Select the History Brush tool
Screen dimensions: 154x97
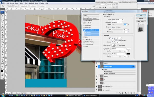coord(2,37)
